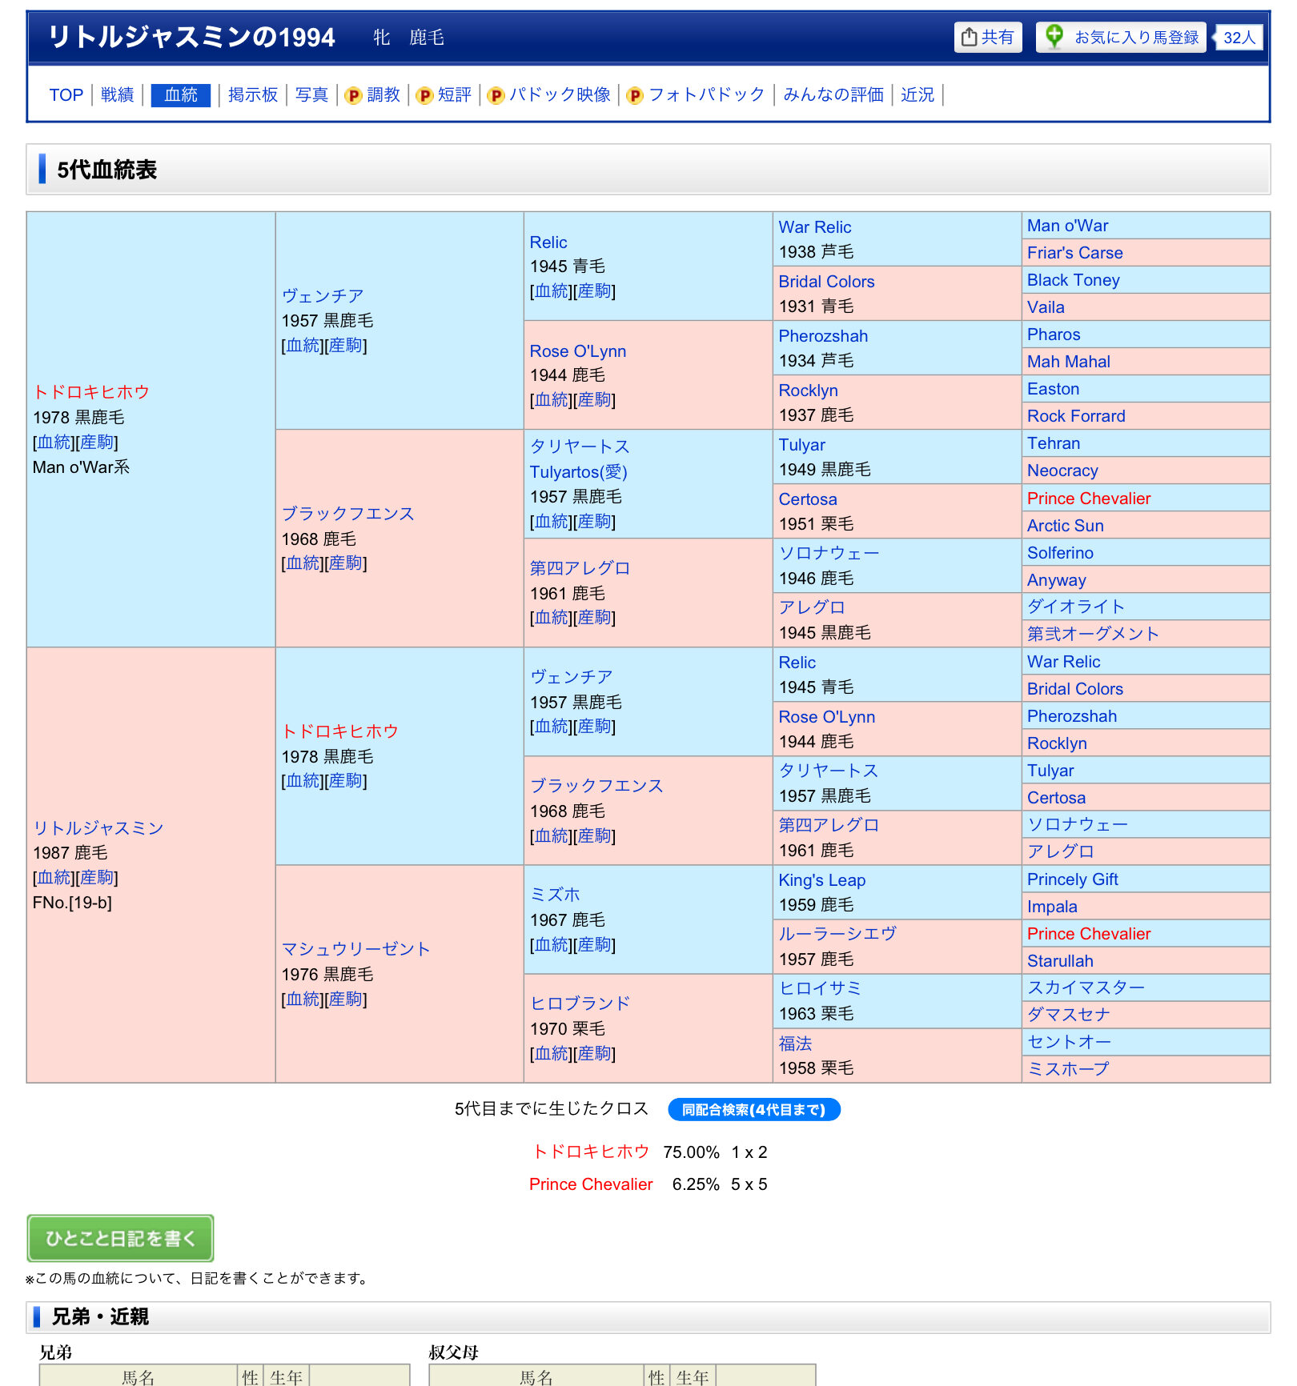The height and width of the screenshot is (1386, 1297).
Task: Open Bridal Colors 1931 link
Action: [826, 282]
